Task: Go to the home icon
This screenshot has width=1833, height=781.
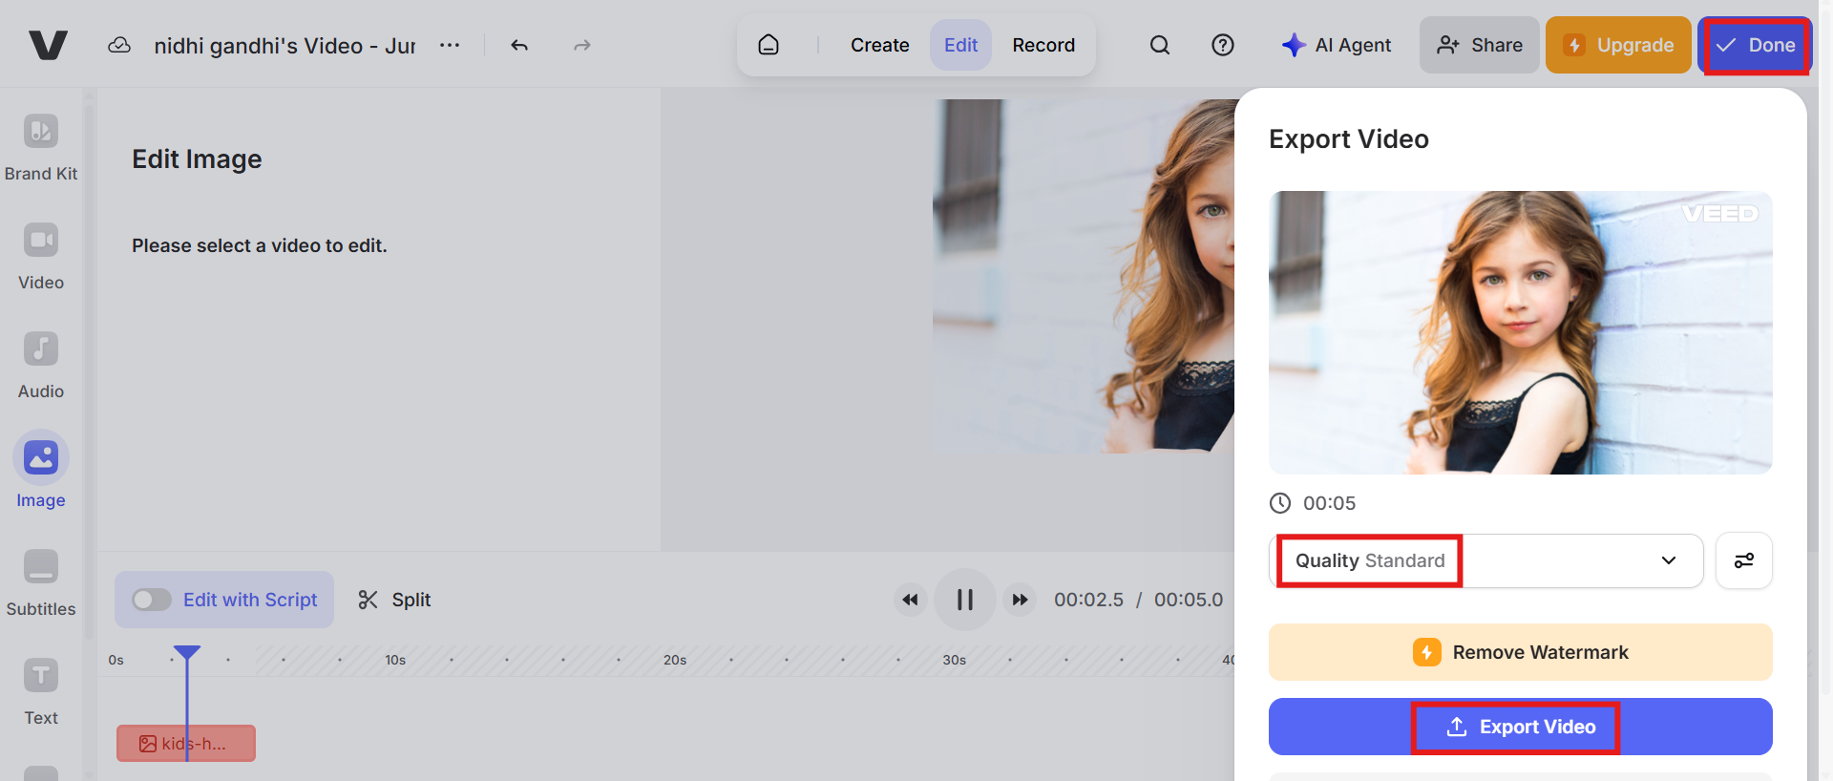Action: [769, 45]
